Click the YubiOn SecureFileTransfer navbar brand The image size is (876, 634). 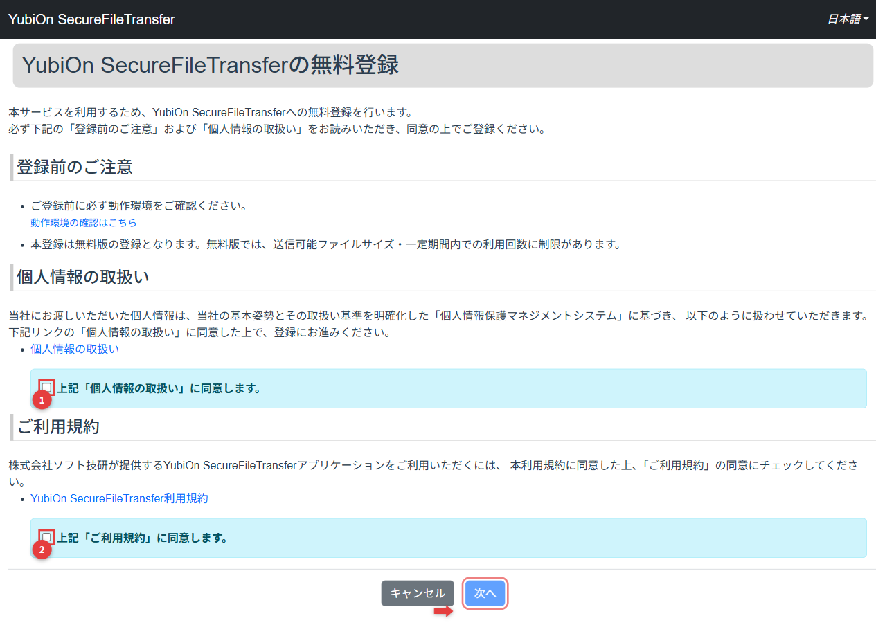(91, 19)
